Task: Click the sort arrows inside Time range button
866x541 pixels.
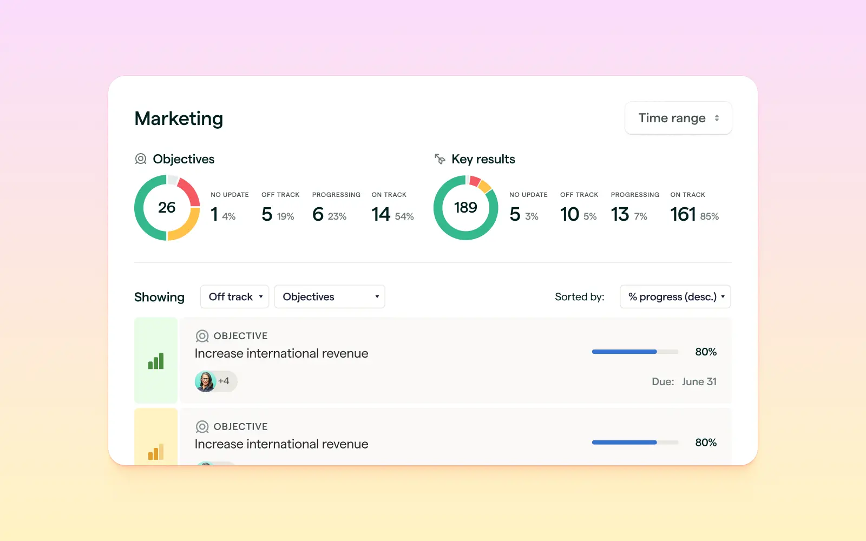Action: (718, 118)
